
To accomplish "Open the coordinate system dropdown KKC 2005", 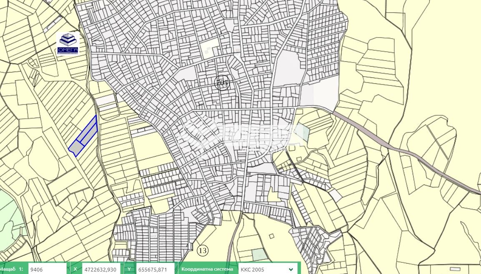I will pyautogui.click(x=267, y=269).
